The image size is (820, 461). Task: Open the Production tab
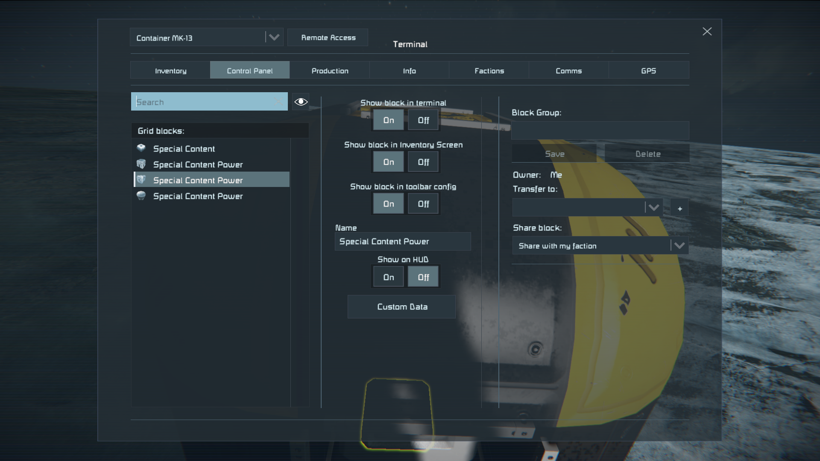pos(330,70)
